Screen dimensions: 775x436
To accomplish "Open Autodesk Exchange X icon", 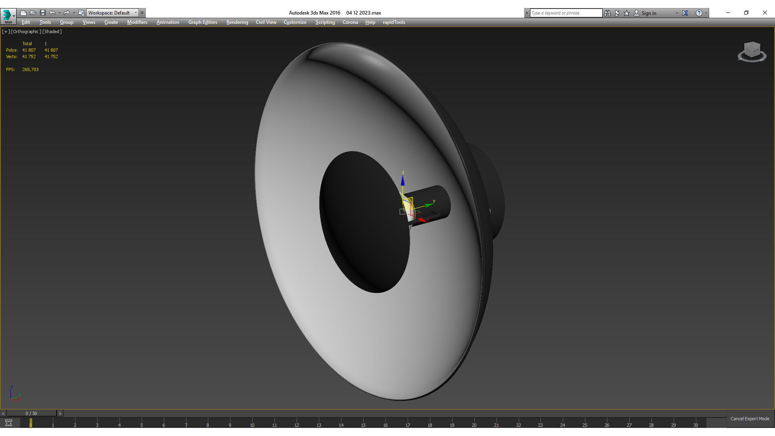I will pyautogui.click(x=685, y=13).
